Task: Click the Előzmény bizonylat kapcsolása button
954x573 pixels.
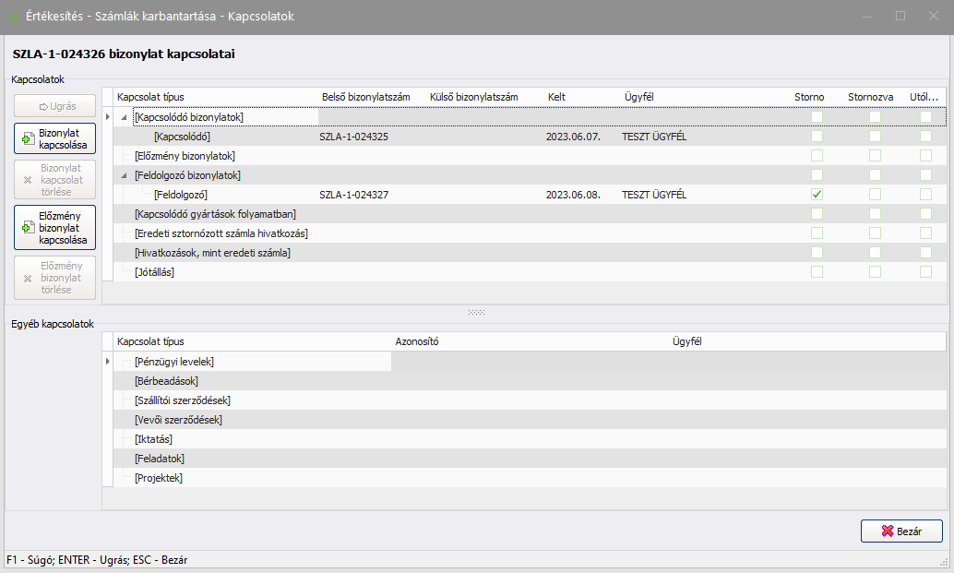Action: (x=55, y=227)
